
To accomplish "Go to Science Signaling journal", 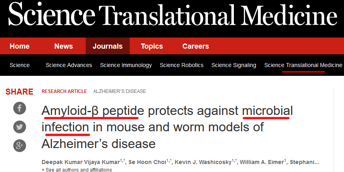I will pos(233,65).
